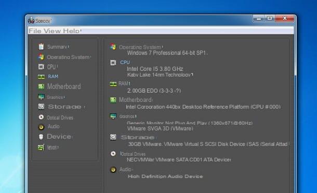The height and width of the screenshot is (193, 317).
Task: Click the Audio speaker icon in the summary panel
Action: coord(113,170)
